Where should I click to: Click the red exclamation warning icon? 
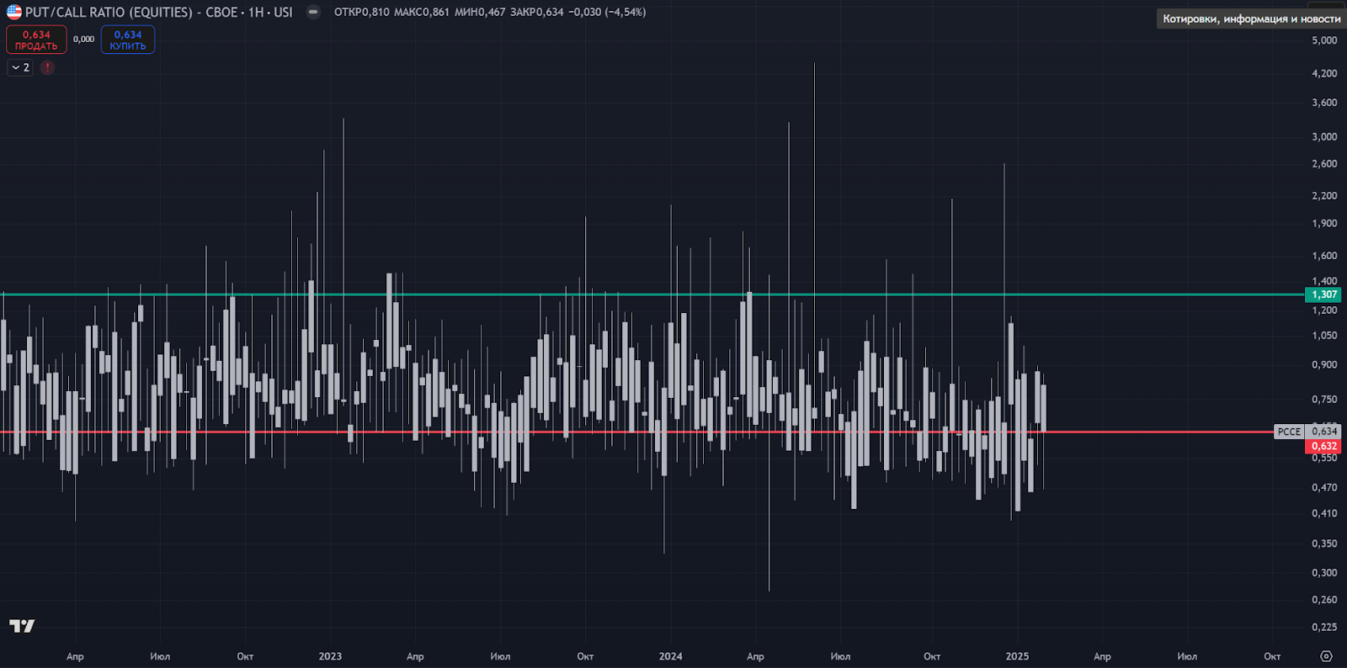47,67
